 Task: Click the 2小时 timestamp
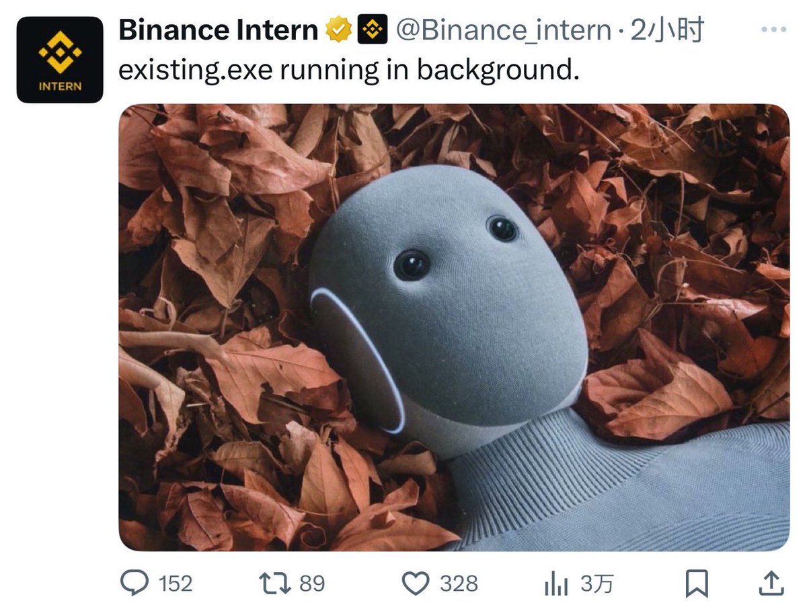tap(666, 30)
